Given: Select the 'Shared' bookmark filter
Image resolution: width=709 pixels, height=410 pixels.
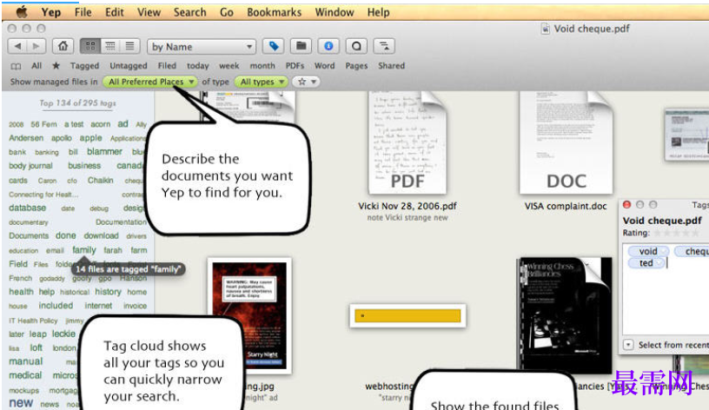Looking at the screenshot, I should point(392,65).
